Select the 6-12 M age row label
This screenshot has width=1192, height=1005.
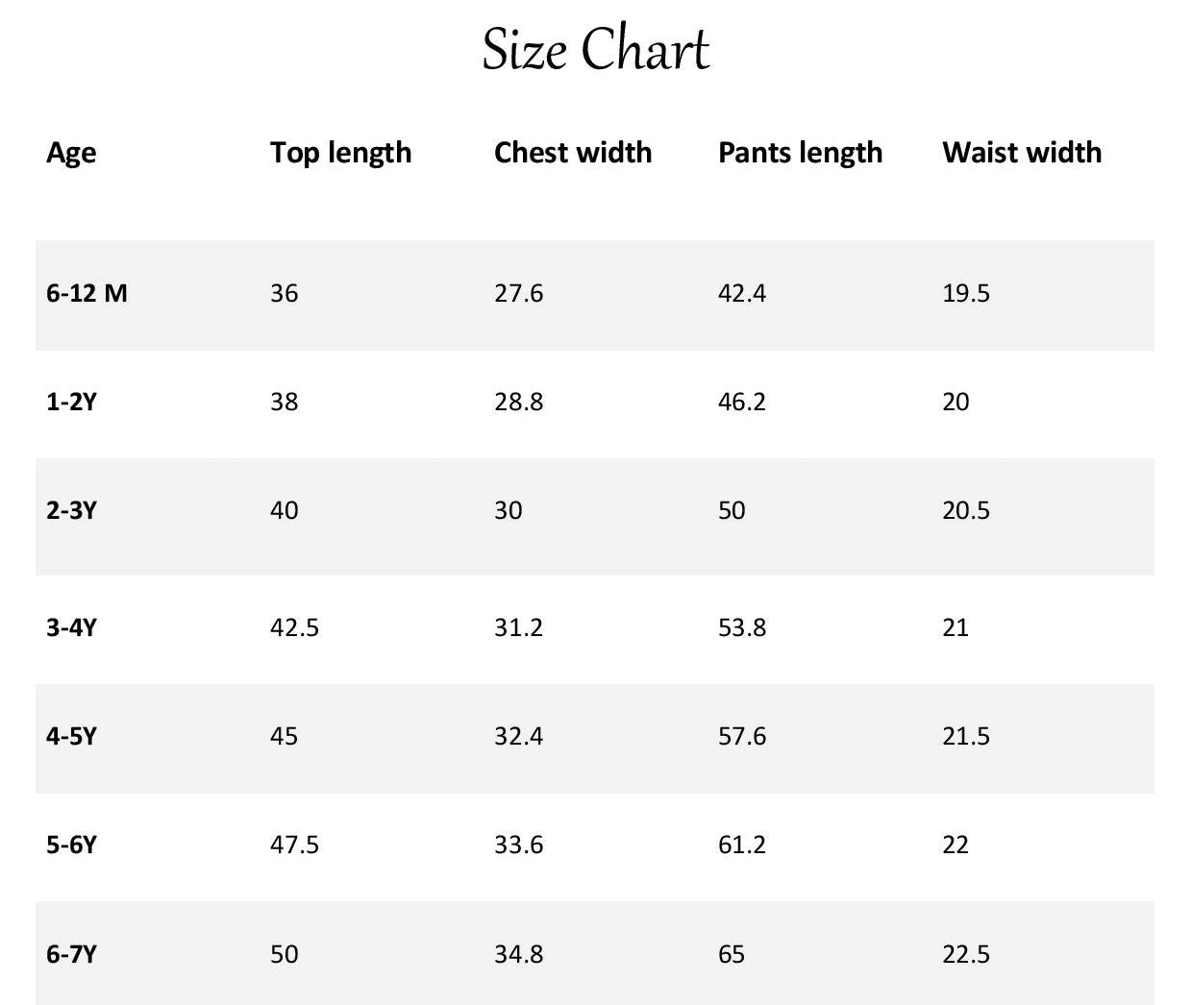coord(87,293)
